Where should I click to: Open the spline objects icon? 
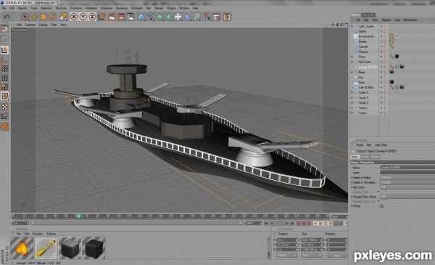(151, 17)
